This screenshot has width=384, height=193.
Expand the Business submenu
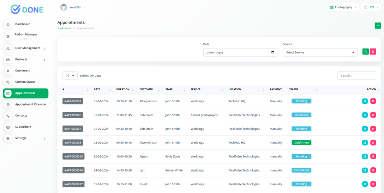44,60
